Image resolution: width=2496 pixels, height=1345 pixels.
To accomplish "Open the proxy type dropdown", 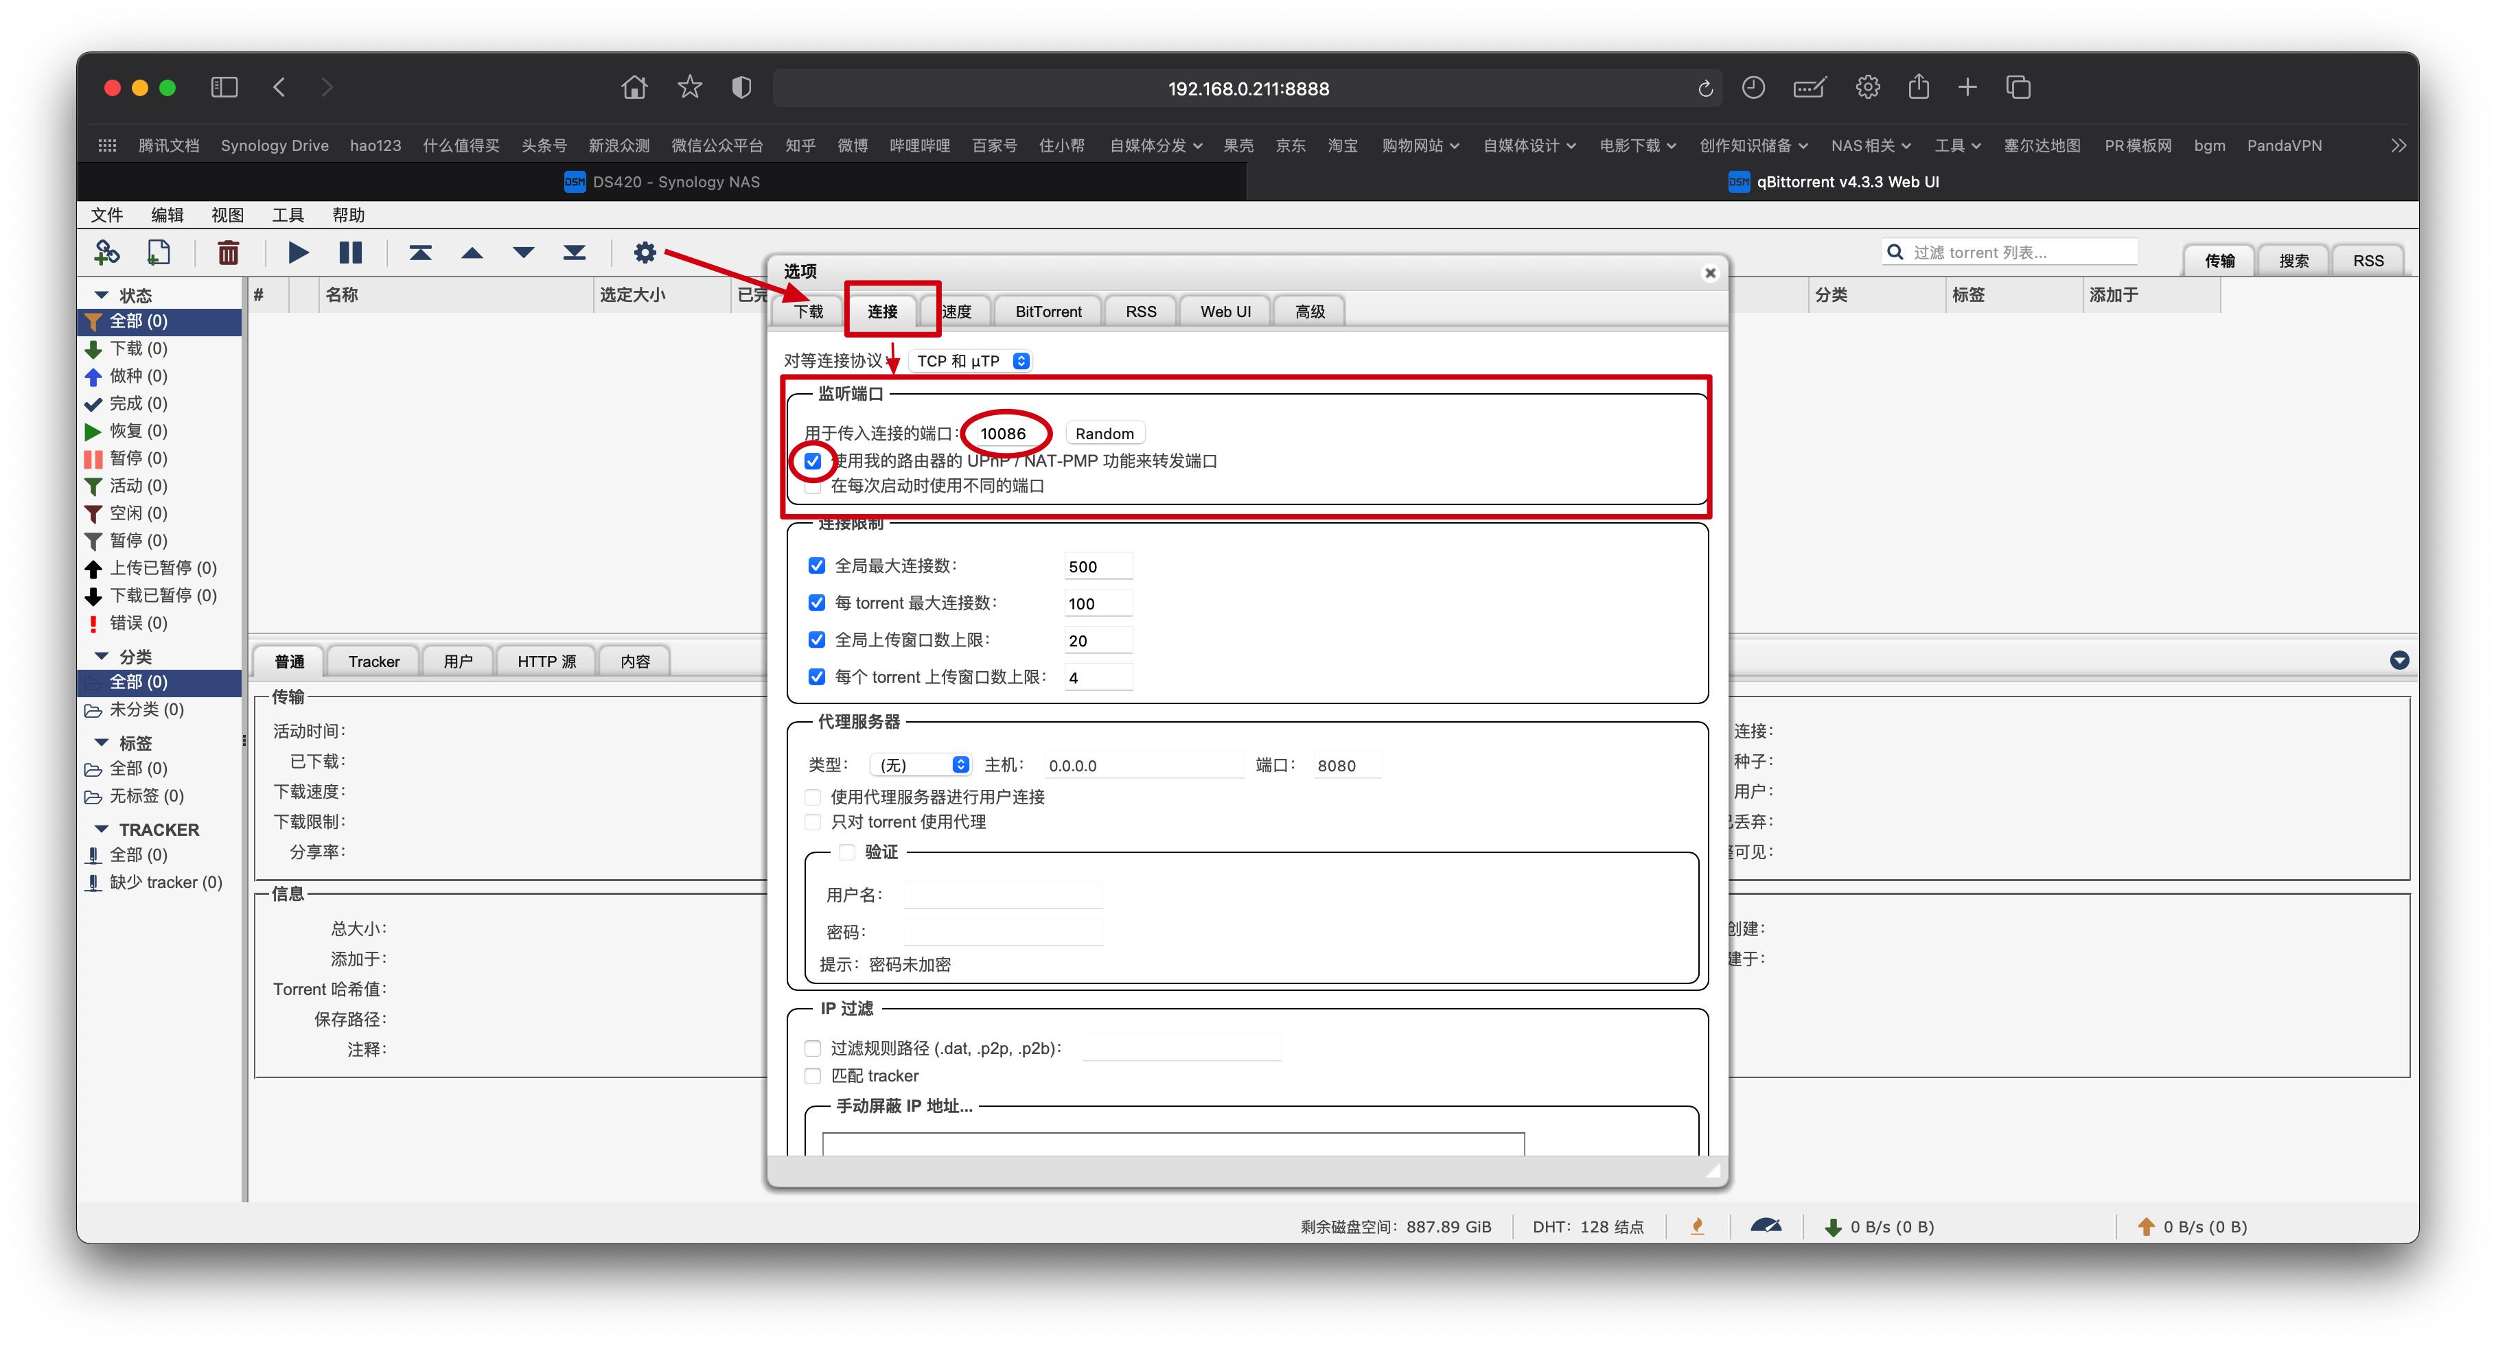I will (920, 765).
